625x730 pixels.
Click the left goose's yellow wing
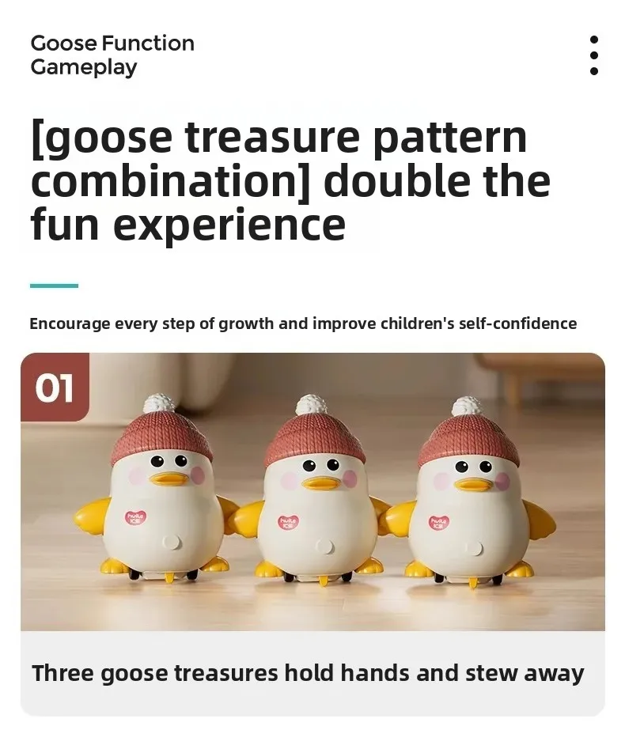point(93,516)
